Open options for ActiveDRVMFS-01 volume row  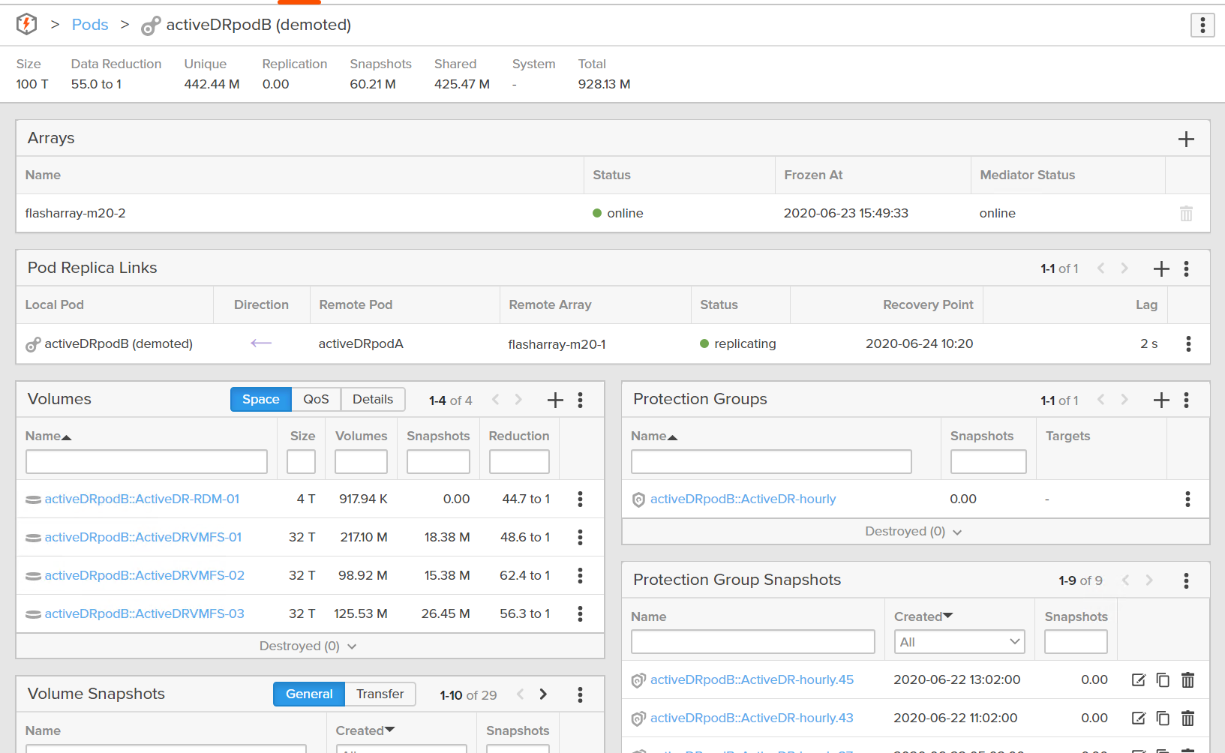point(580,537)
